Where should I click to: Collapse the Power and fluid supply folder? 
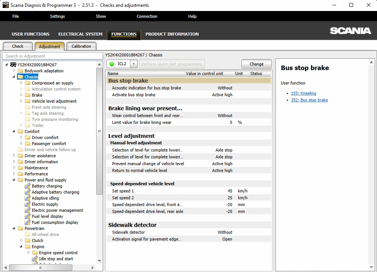(x=14, y=180)
